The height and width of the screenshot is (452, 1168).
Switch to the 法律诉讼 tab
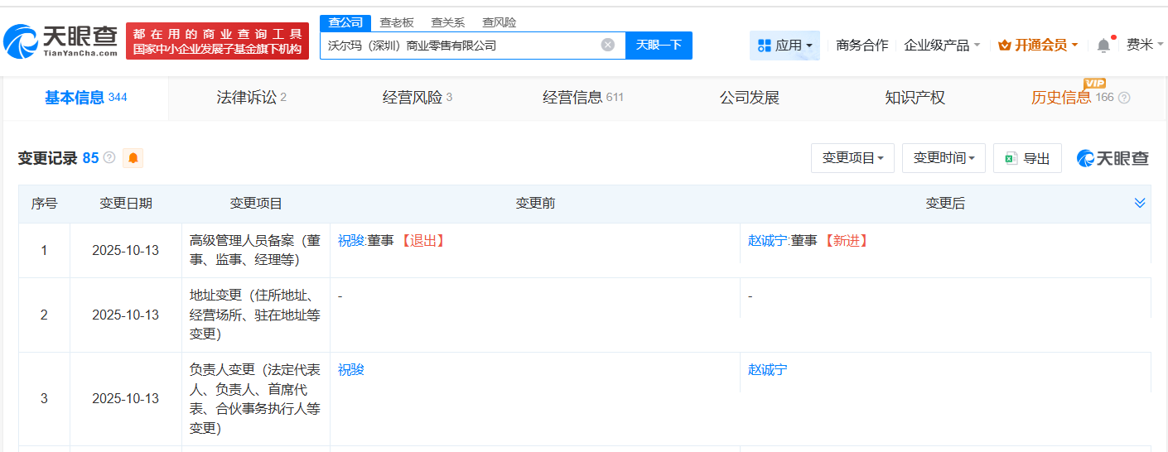[x=250, y=98]
